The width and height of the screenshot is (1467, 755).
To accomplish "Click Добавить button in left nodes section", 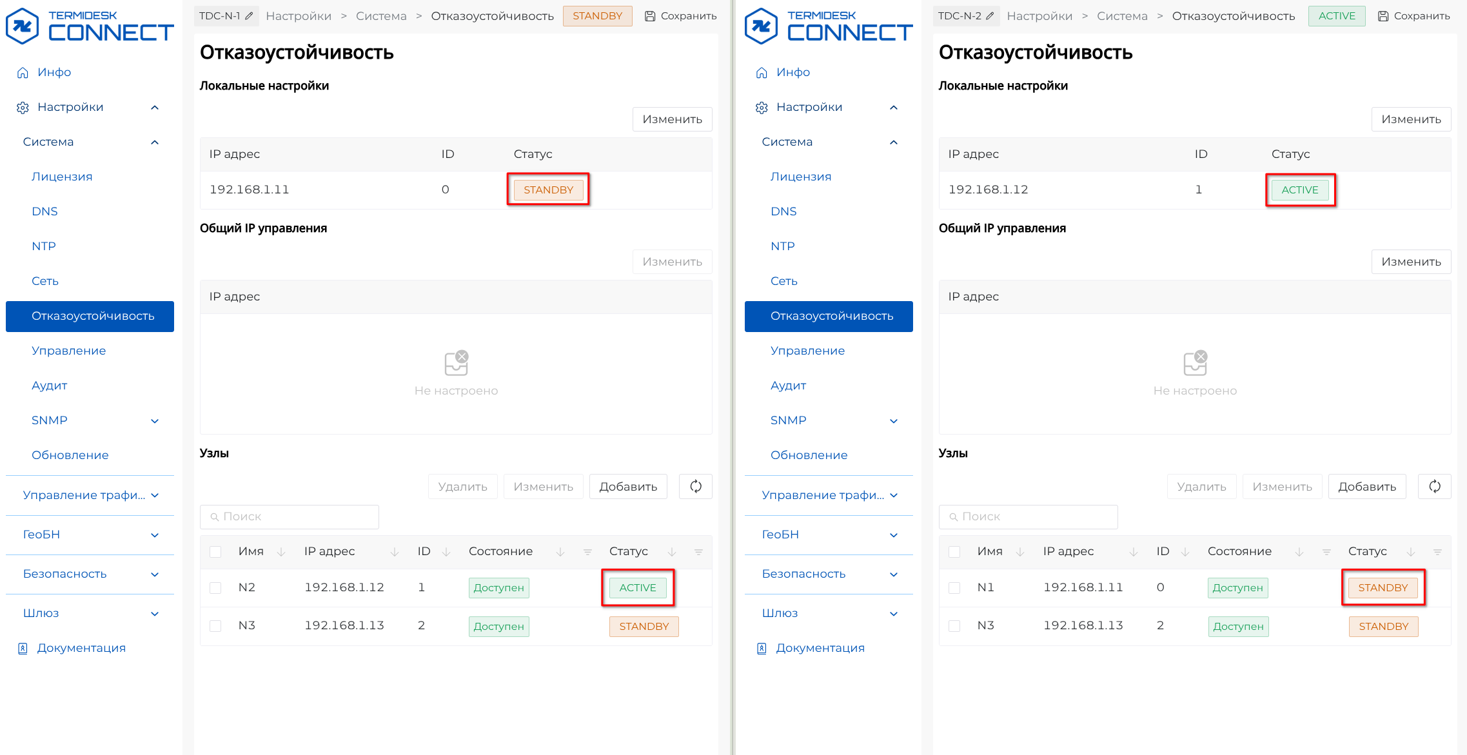I will tap(628, 487).
